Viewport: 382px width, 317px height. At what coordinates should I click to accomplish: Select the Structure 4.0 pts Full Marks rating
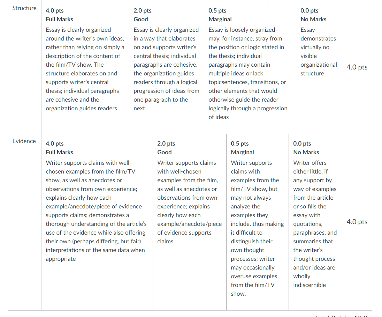pos(85,67)
